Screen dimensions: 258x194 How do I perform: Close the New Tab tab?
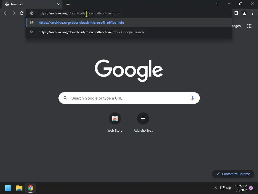click(x=58, y=4)
